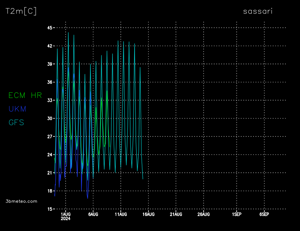Select the 30 value on y-axis
The height and width of the screenshot is (231, 300).
(x=49, y=118)
